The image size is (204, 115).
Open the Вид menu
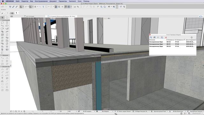pyautogui.click(x=32, y=1)
